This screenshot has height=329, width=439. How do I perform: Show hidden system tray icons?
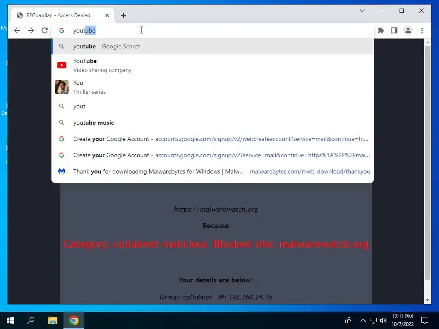point(363,320)
